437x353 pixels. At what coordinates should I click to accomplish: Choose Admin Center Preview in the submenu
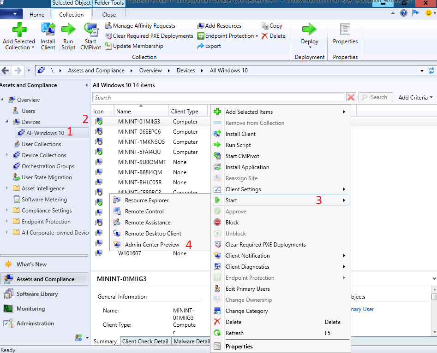(160, 245)
